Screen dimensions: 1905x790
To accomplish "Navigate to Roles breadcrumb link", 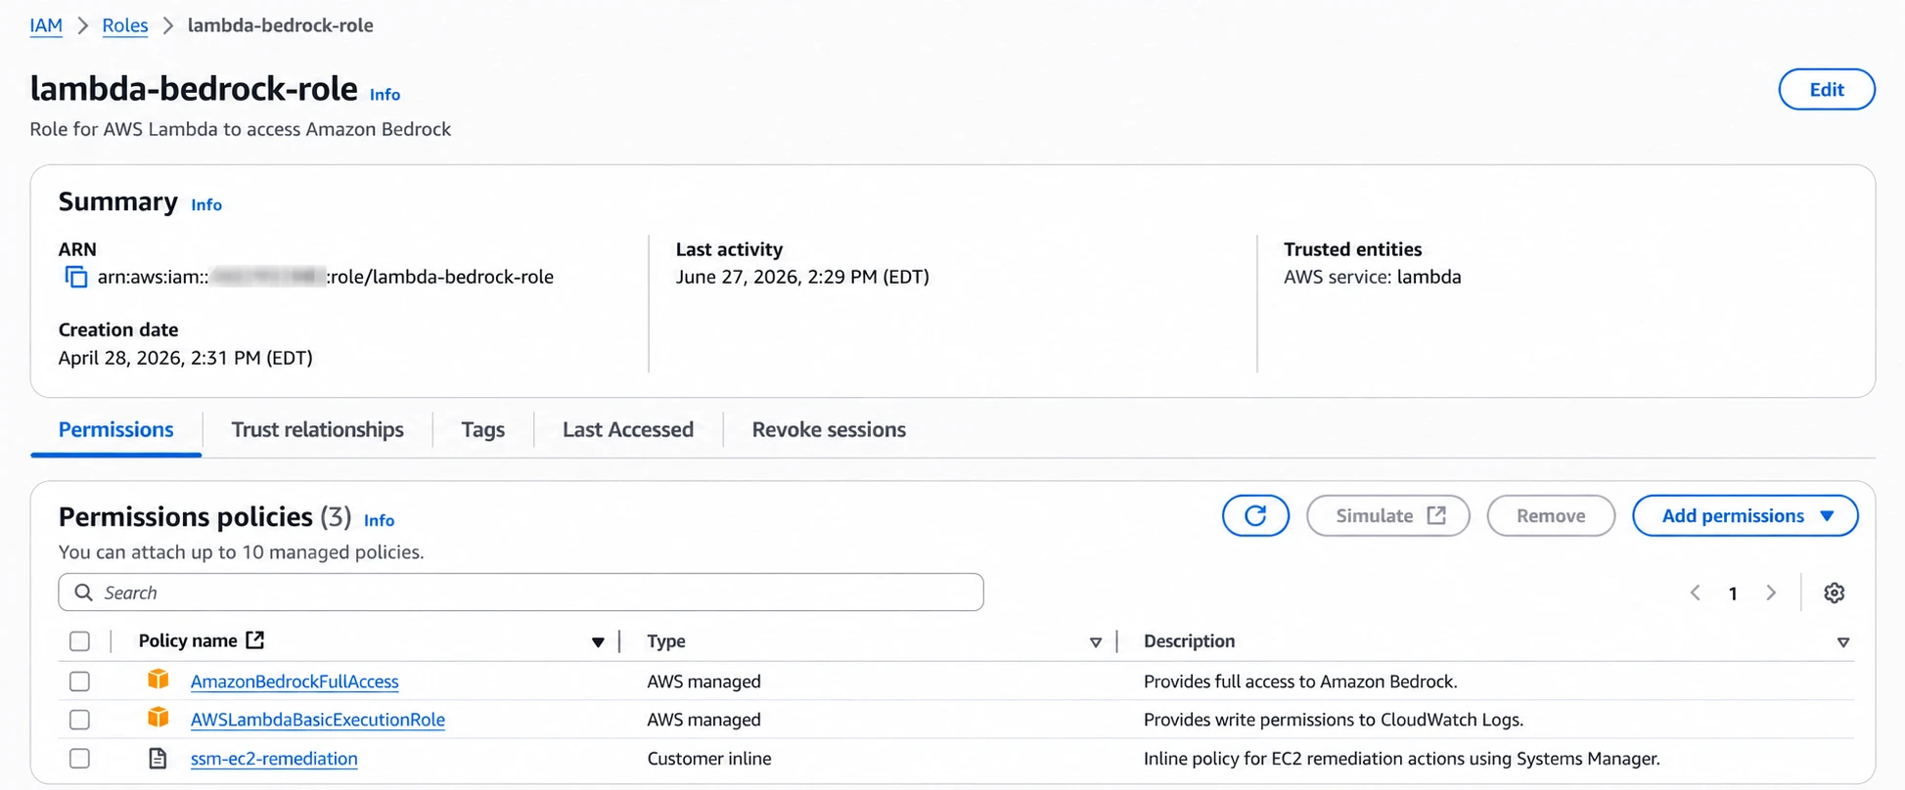I will pyautogui.click(x=125, y=25).
